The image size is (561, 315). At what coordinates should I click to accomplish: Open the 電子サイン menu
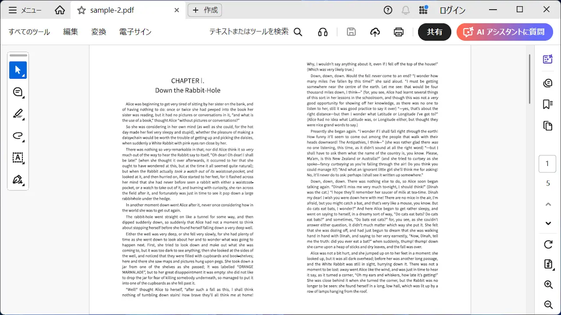click(x=135, y=32)
